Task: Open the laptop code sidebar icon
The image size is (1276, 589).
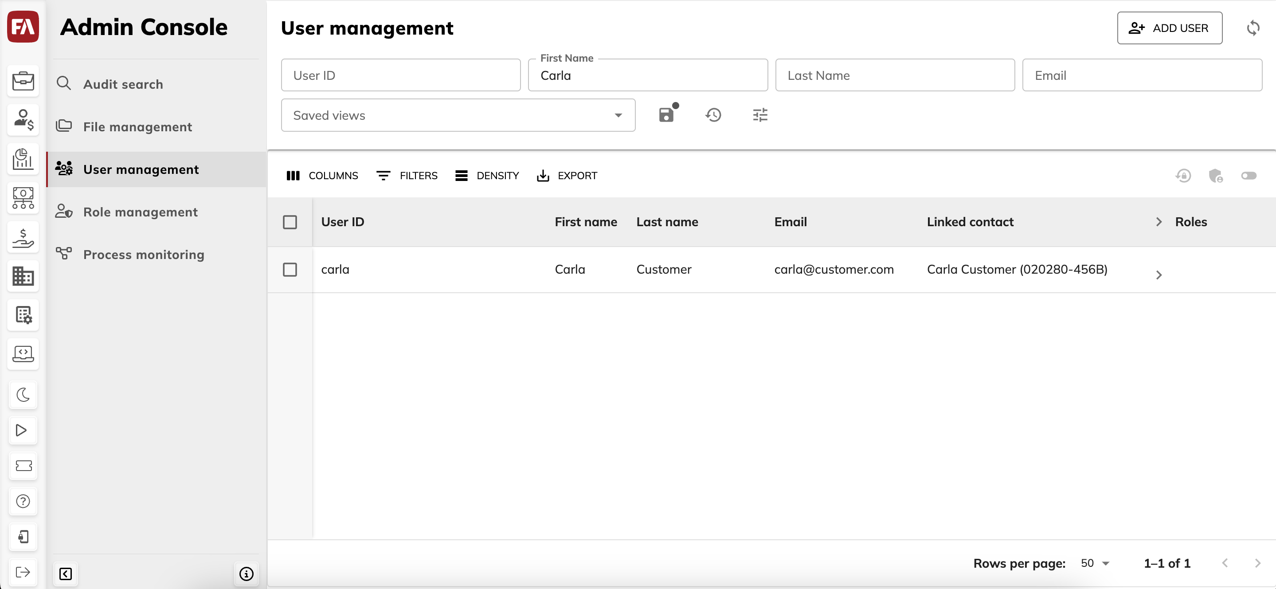Action: (x=23, y=353)
